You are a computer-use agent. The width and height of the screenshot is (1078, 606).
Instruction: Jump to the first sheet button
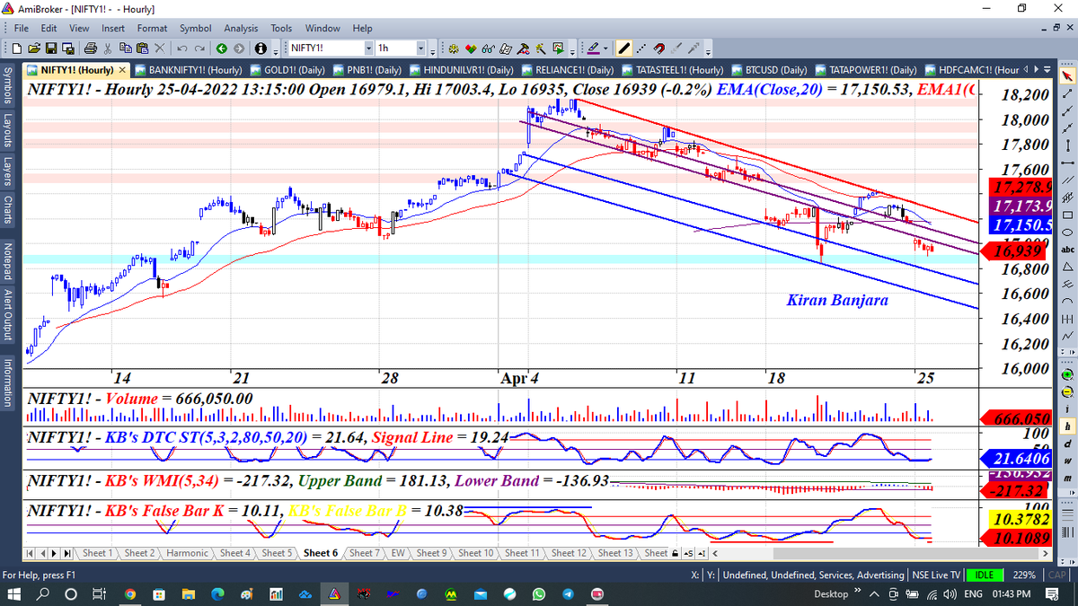coord(31,553)
